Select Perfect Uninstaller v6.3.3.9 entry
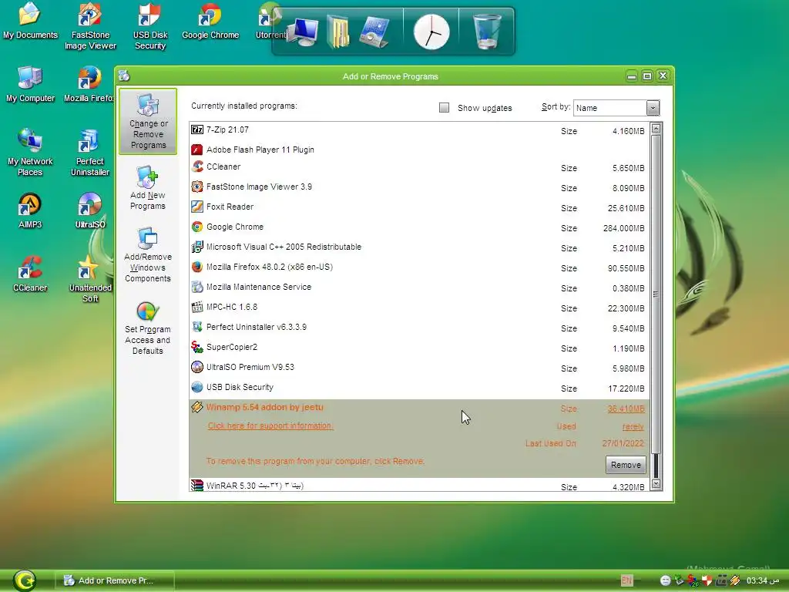 coord(419,328)
